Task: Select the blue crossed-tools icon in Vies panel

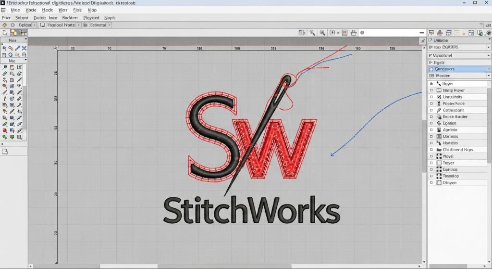Action: click(24, 48)
